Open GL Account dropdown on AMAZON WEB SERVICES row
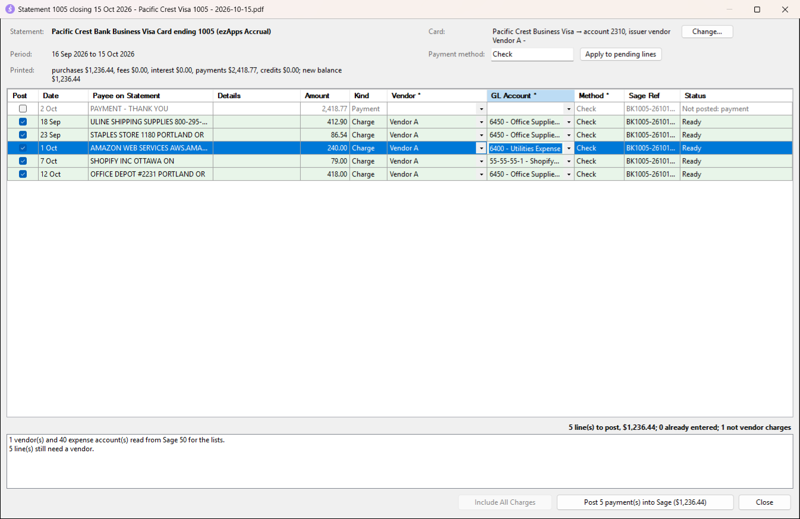Screen dimensions: 800x519 (x=569, y=148)
